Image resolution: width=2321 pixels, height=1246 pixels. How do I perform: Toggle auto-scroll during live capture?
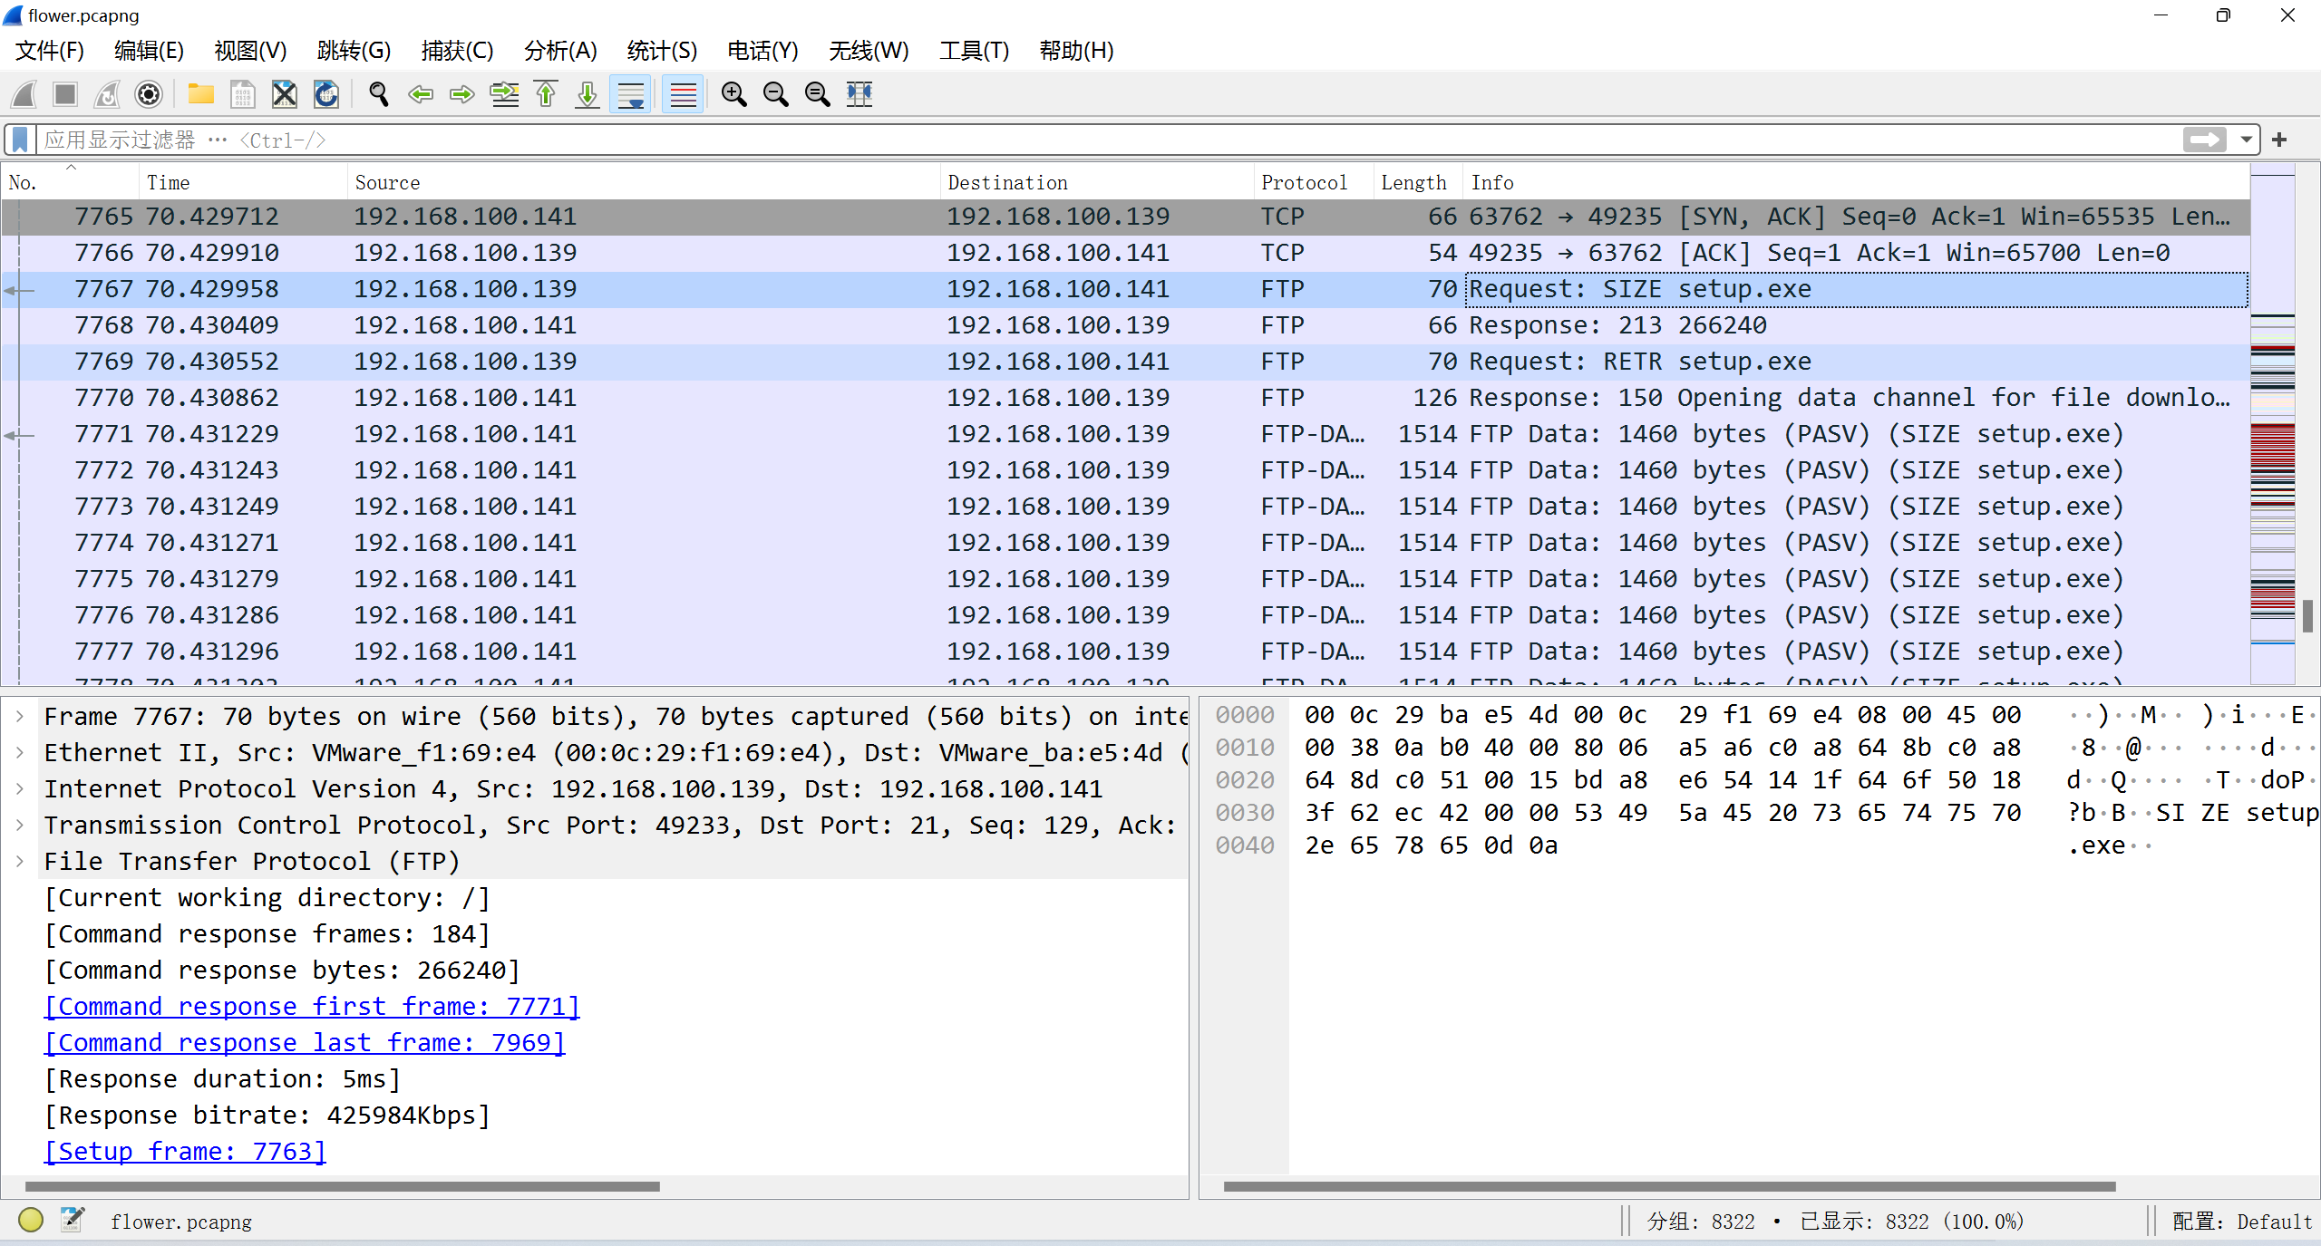click(x=631, y=94)
